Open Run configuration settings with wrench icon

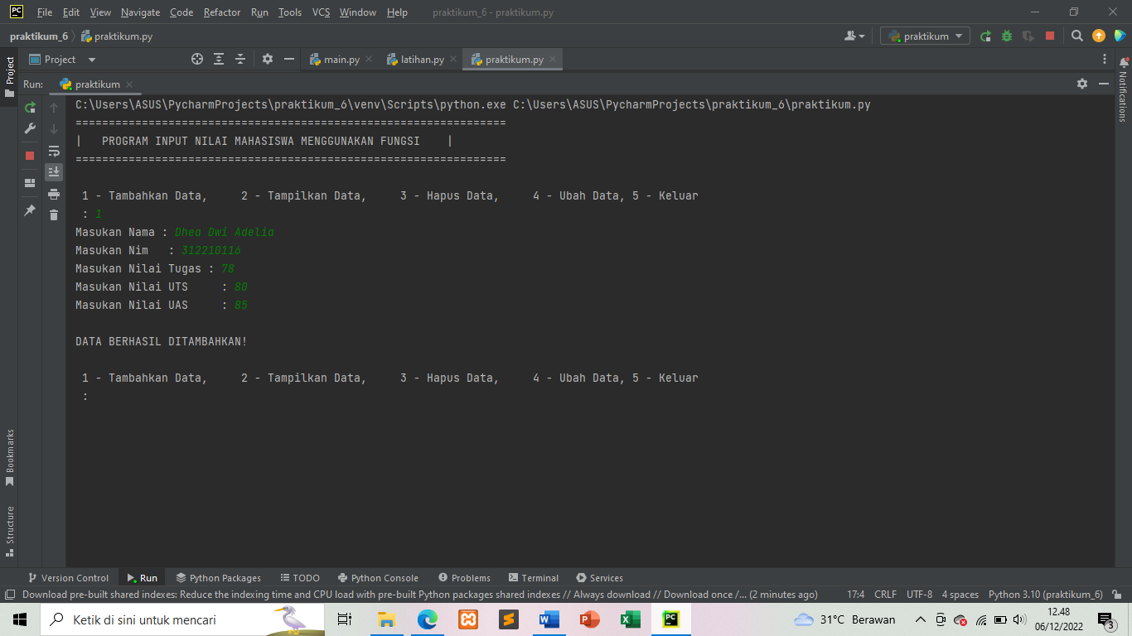[29, 129]
